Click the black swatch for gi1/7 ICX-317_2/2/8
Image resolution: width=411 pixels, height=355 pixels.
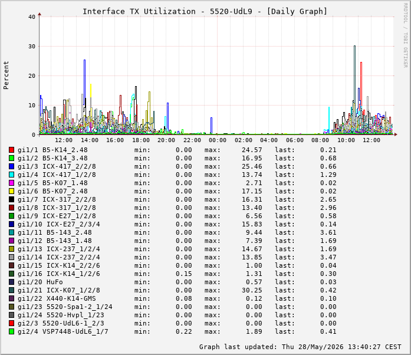click(x=11, y=199)
